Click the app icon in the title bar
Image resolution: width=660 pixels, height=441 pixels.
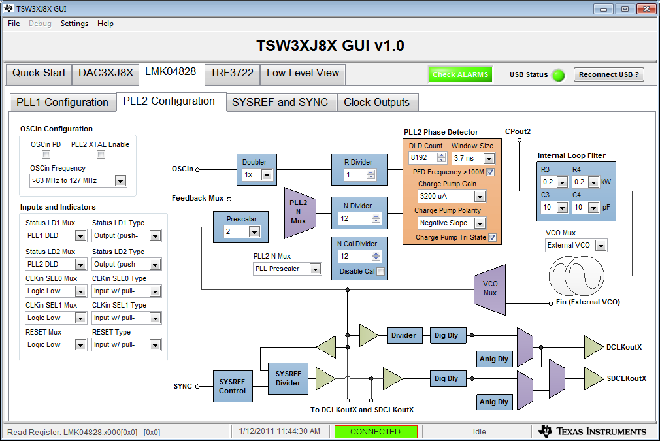tap(9, 8)
